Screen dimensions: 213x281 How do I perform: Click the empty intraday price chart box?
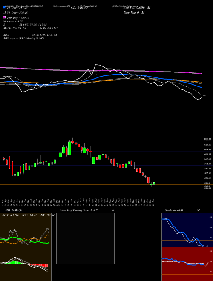85,238
